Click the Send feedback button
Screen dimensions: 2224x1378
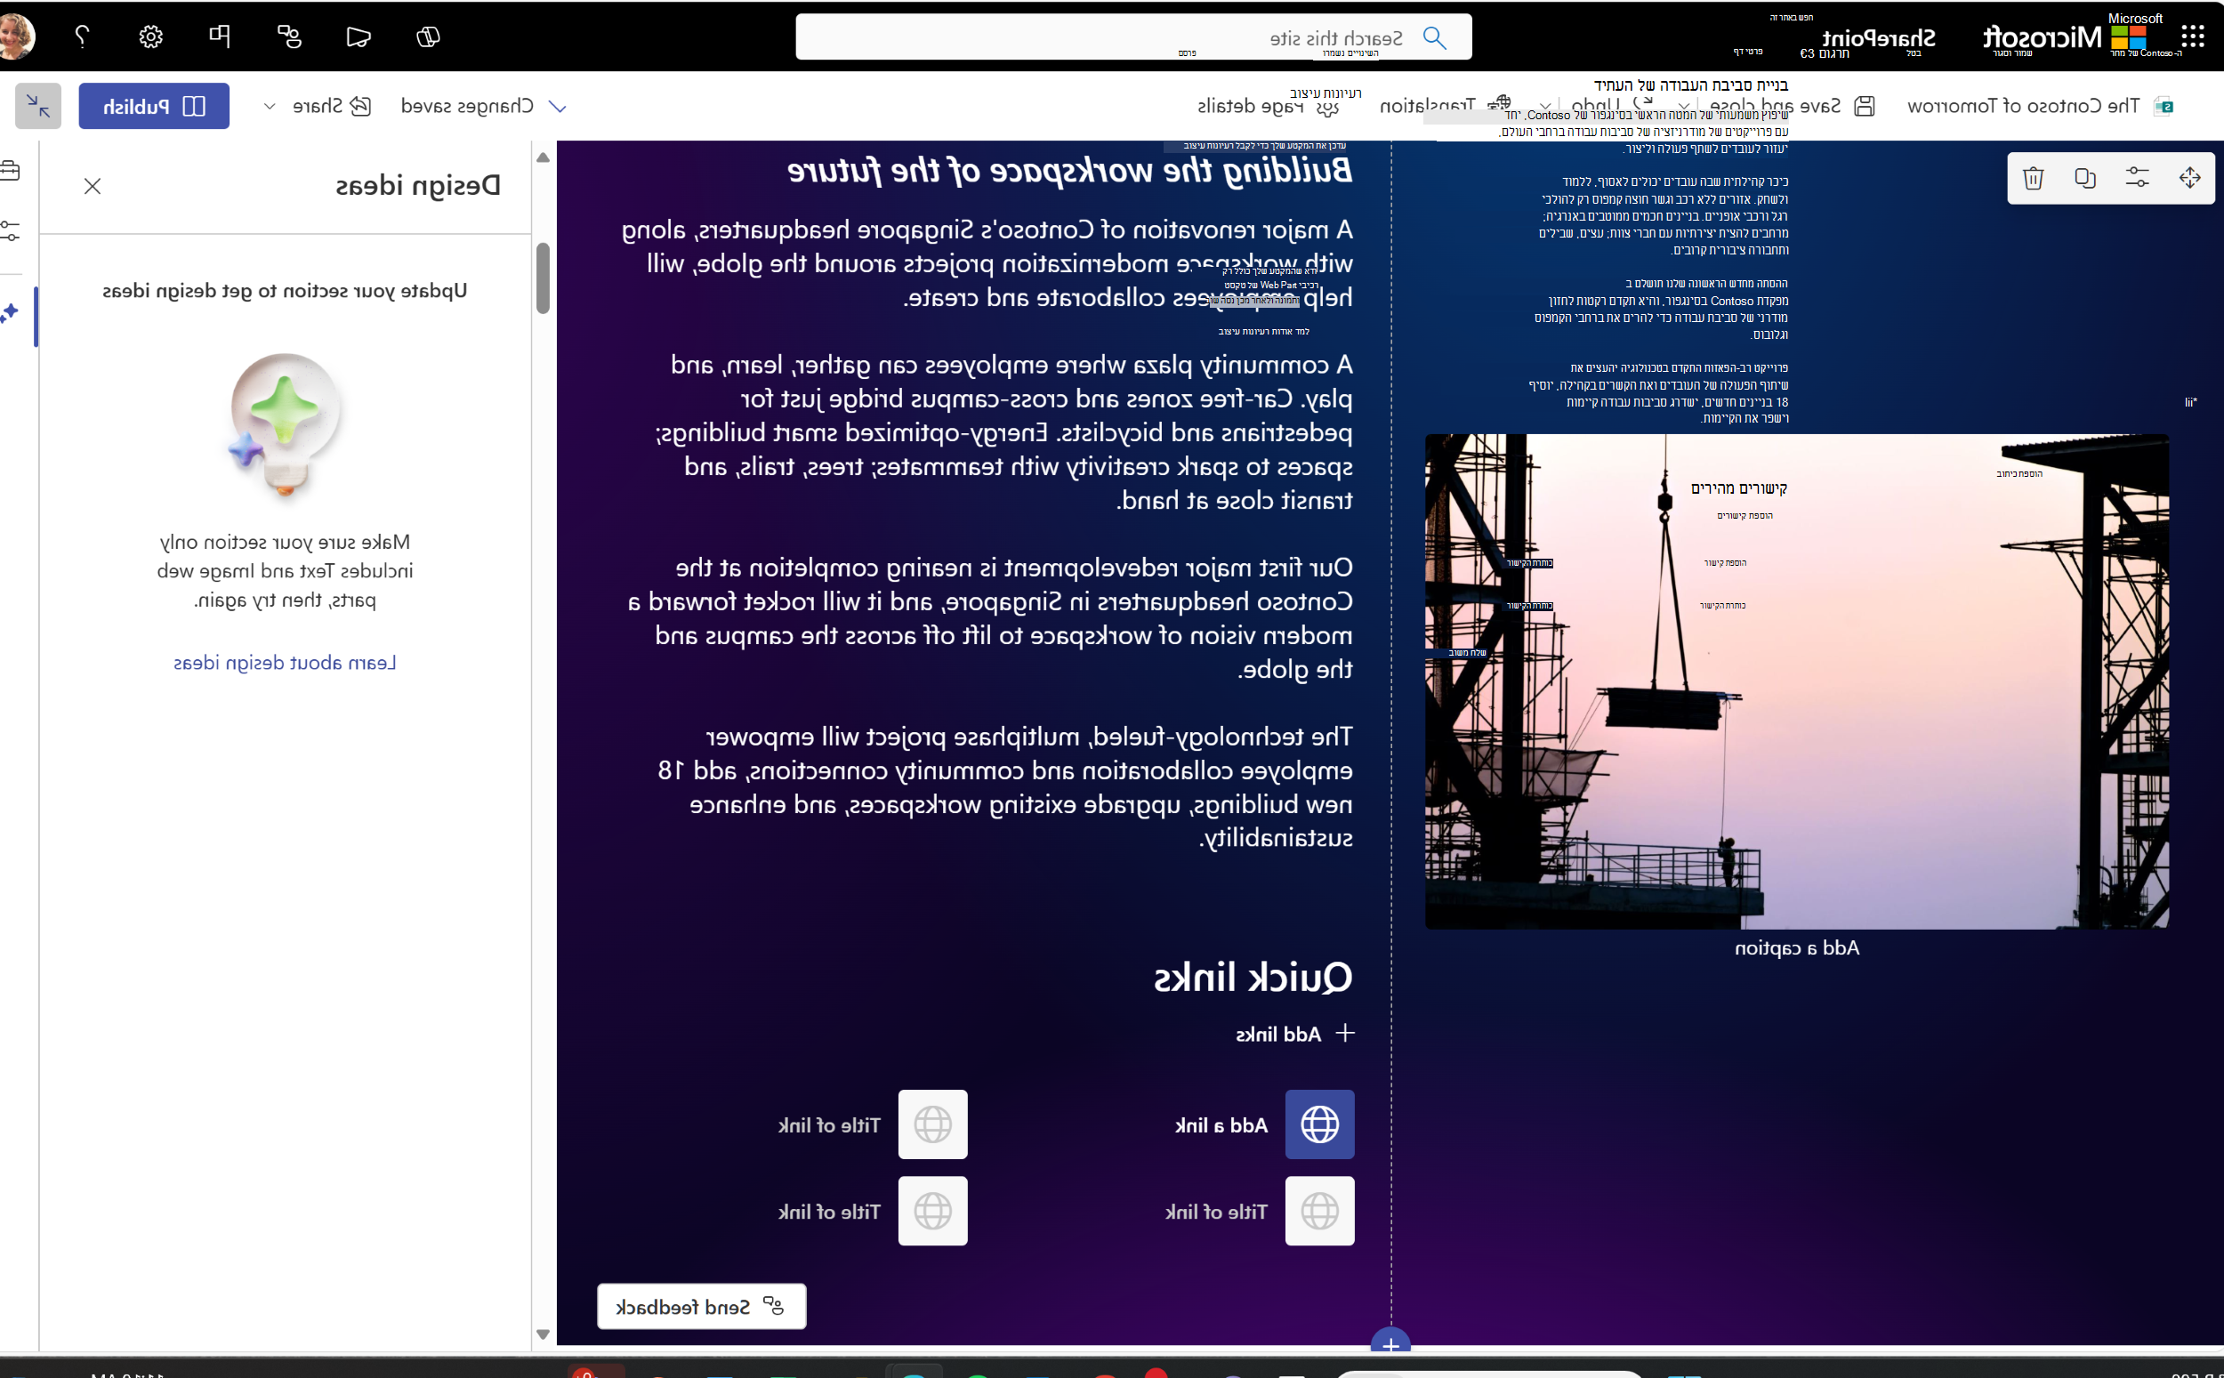702,1306
